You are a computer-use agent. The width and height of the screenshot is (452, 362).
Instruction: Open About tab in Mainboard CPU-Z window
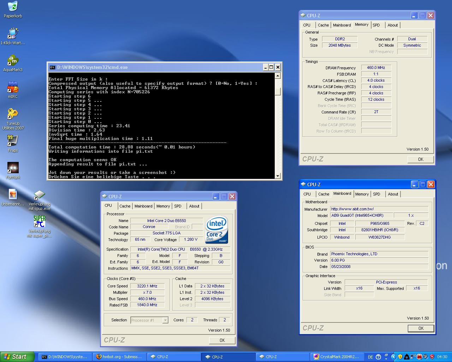pyautogui.click(x=393, y=194)
